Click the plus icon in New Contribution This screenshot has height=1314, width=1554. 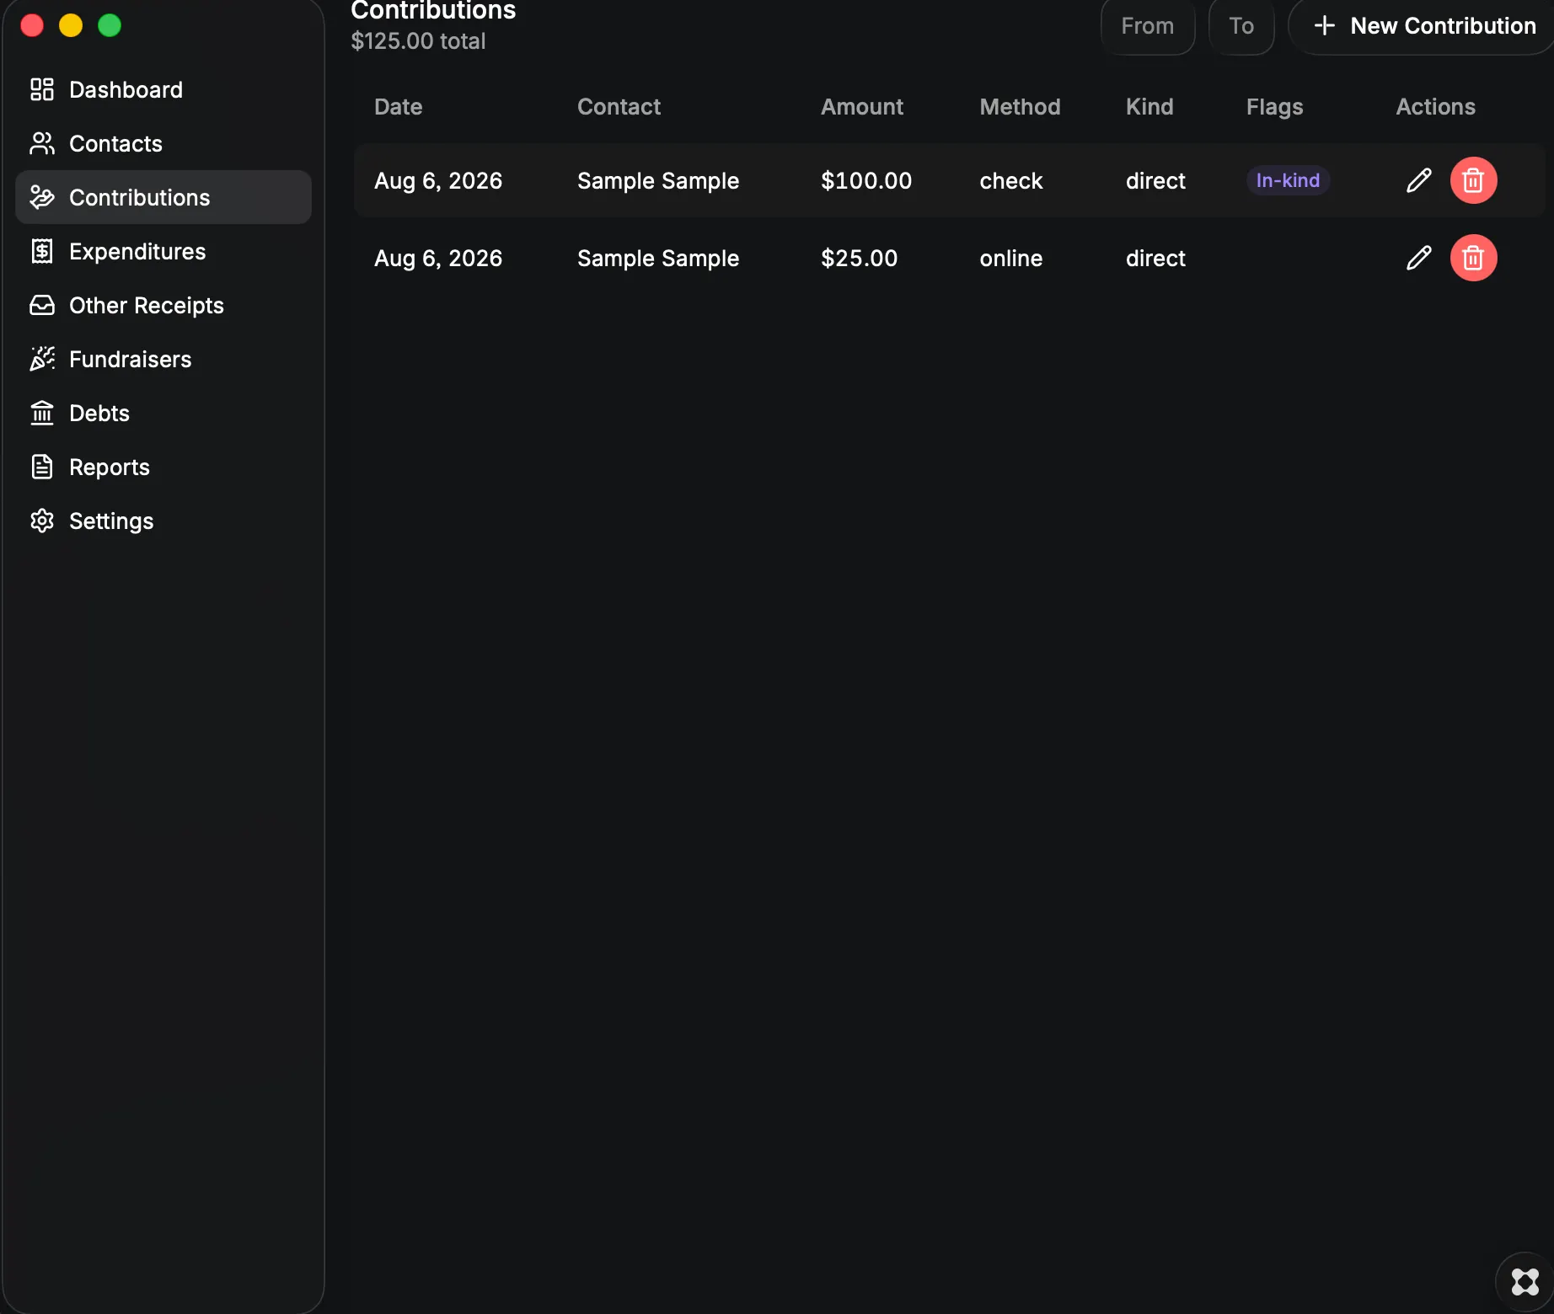pyautogui.click(x=1325, y=26)
